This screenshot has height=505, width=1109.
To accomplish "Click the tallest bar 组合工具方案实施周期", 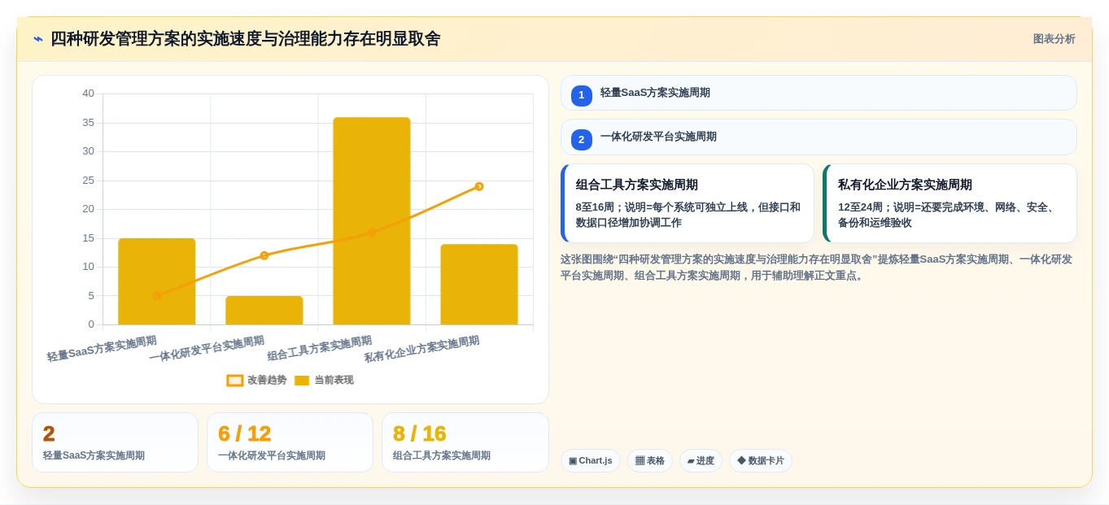I will (x=372, y=221).
